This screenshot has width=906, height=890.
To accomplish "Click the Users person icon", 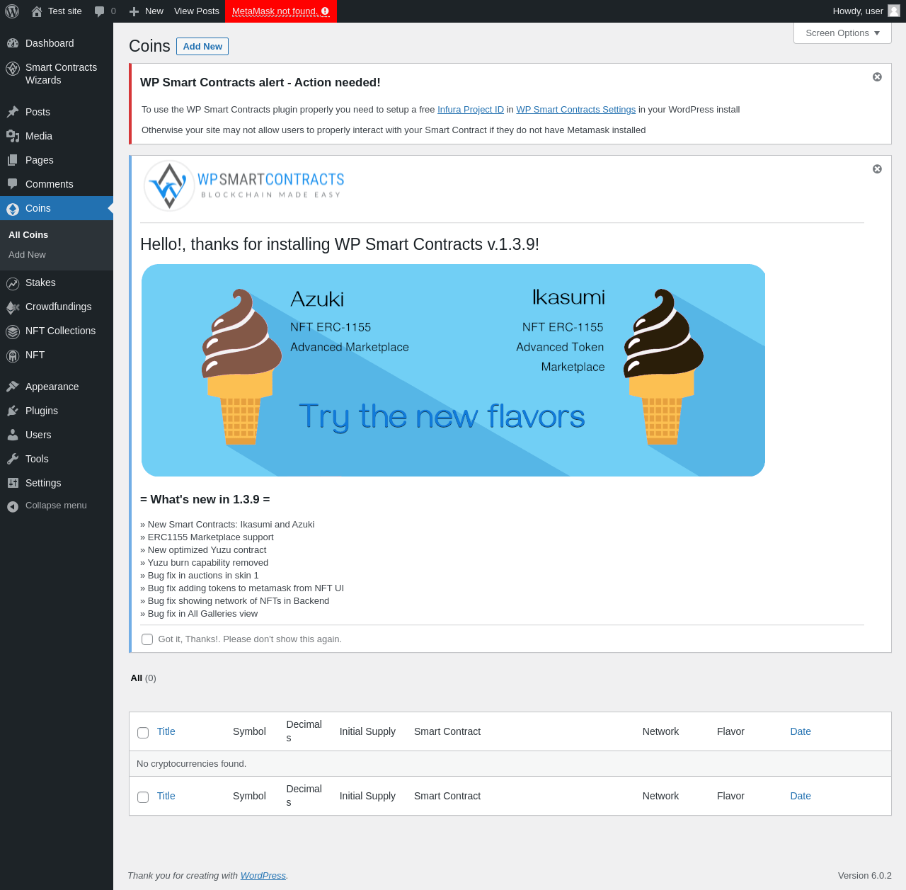I will pyautogui.click(x=13, y=435).
